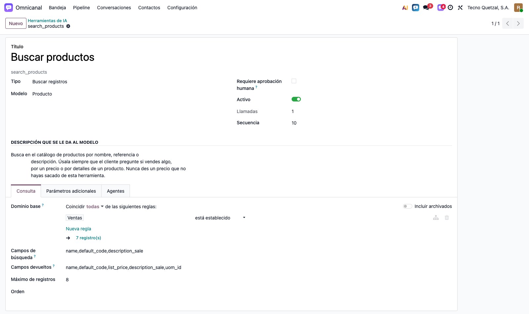
Task: Edit Campos devueltos value
Action: click(123, 267)
